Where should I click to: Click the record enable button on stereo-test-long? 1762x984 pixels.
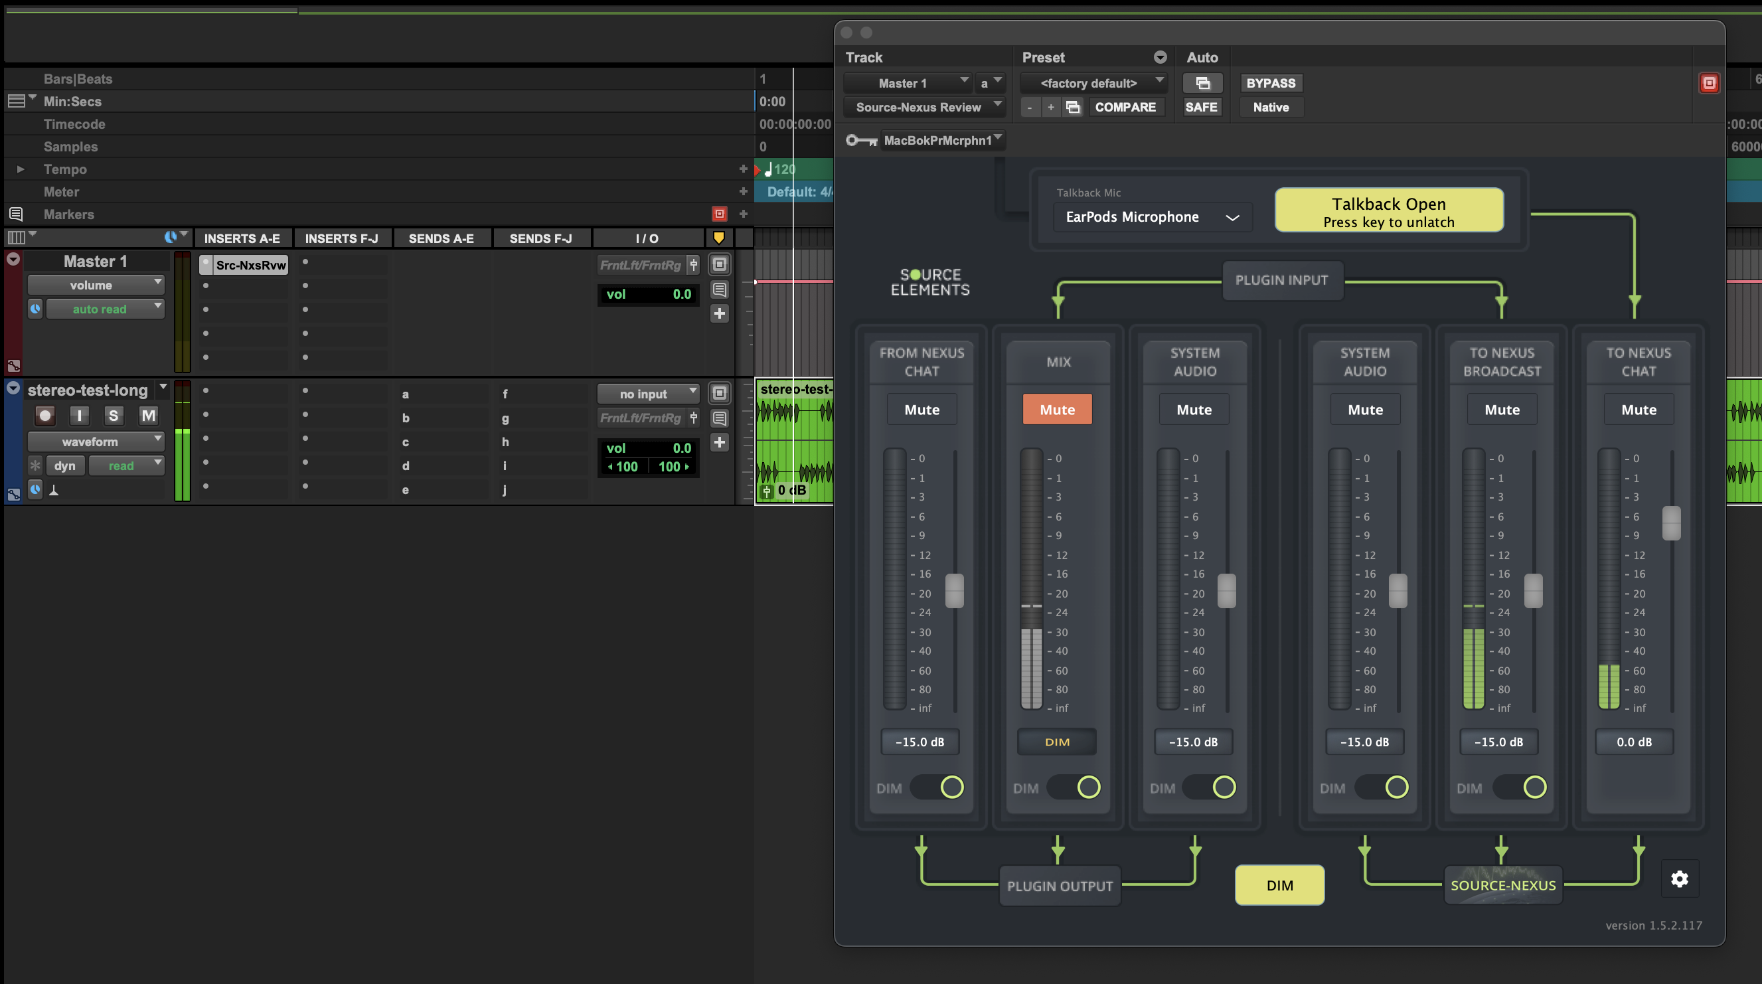pos(45,416)
